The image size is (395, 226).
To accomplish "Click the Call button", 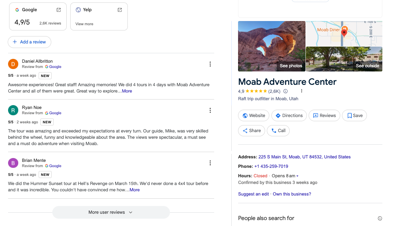I will 278,131.
